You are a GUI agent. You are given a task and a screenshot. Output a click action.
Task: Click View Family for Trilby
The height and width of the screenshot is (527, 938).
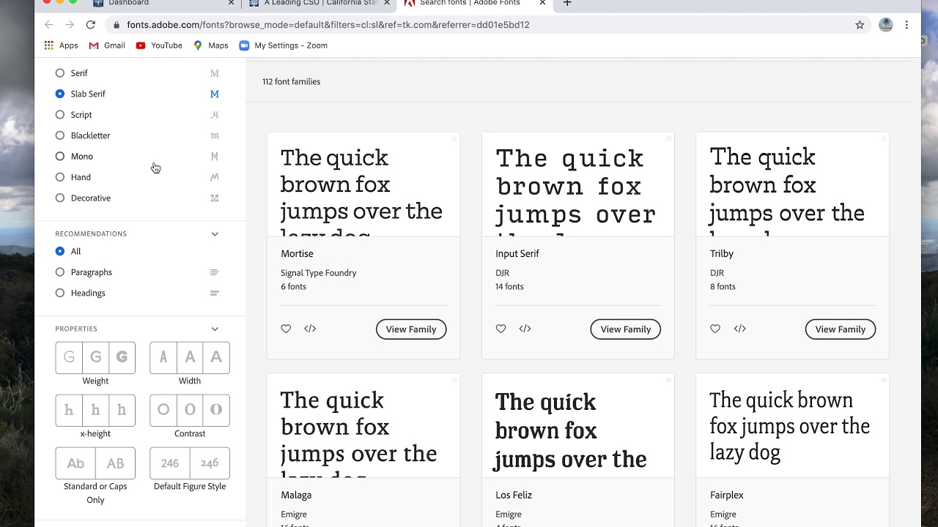841,329
